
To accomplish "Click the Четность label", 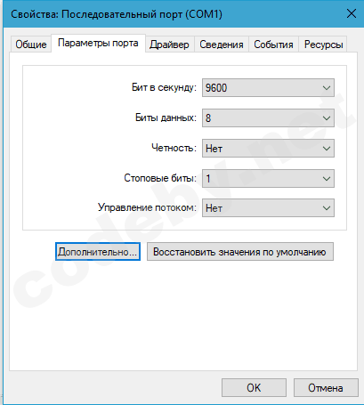I will pyautogui.click(x=174, y=148).
